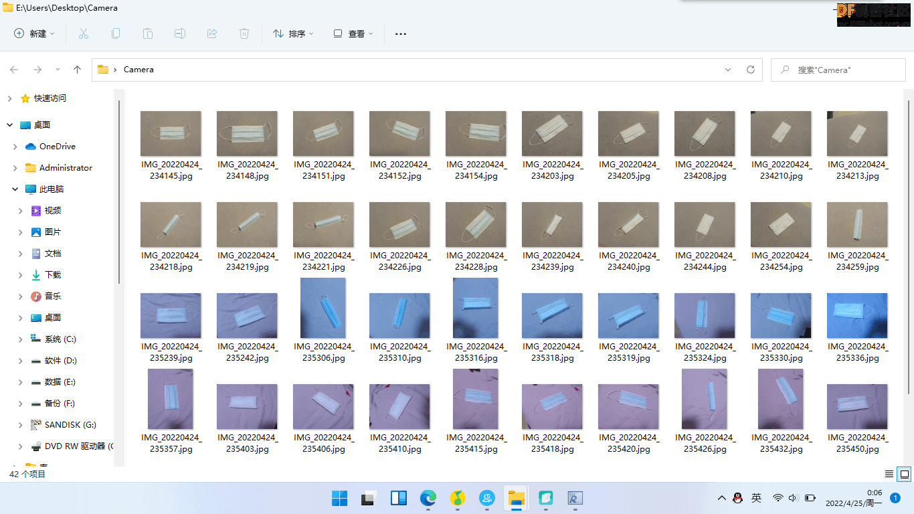Open Windows Start button on taskbar
Image resolution: width=914 pixels, height=514 pixels.
(x=340, y=498)
